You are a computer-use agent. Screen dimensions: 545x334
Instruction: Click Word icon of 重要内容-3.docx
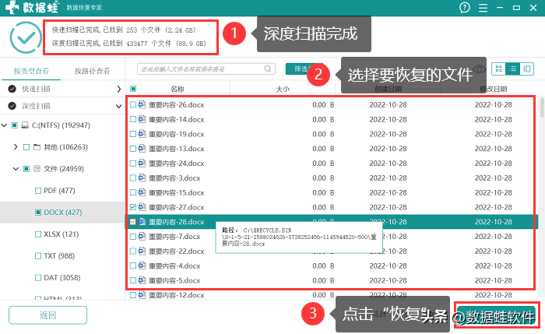(142, 178)
